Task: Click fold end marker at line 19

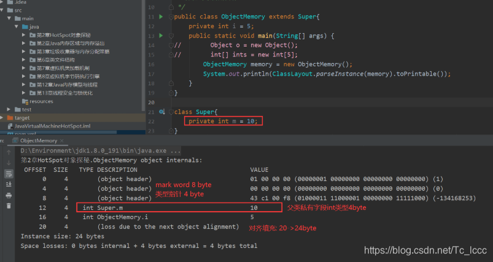Action: (x=171, y=93)
